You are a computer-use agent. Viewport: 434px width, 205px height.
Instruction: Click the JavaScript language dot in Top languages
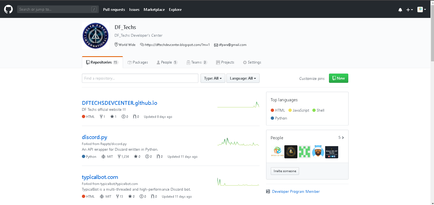click(x=290, y=110)
